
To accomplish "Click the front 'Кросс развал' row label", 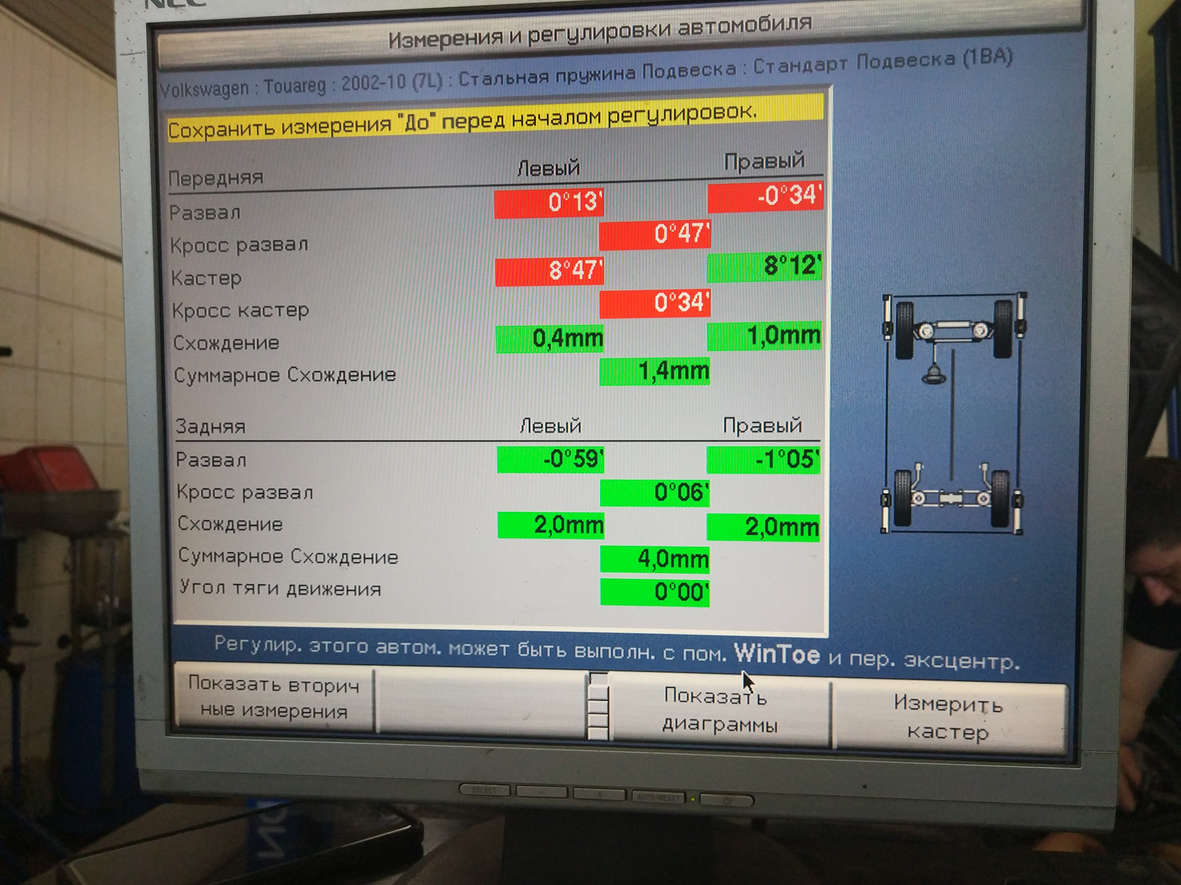I will click(239, 245).
